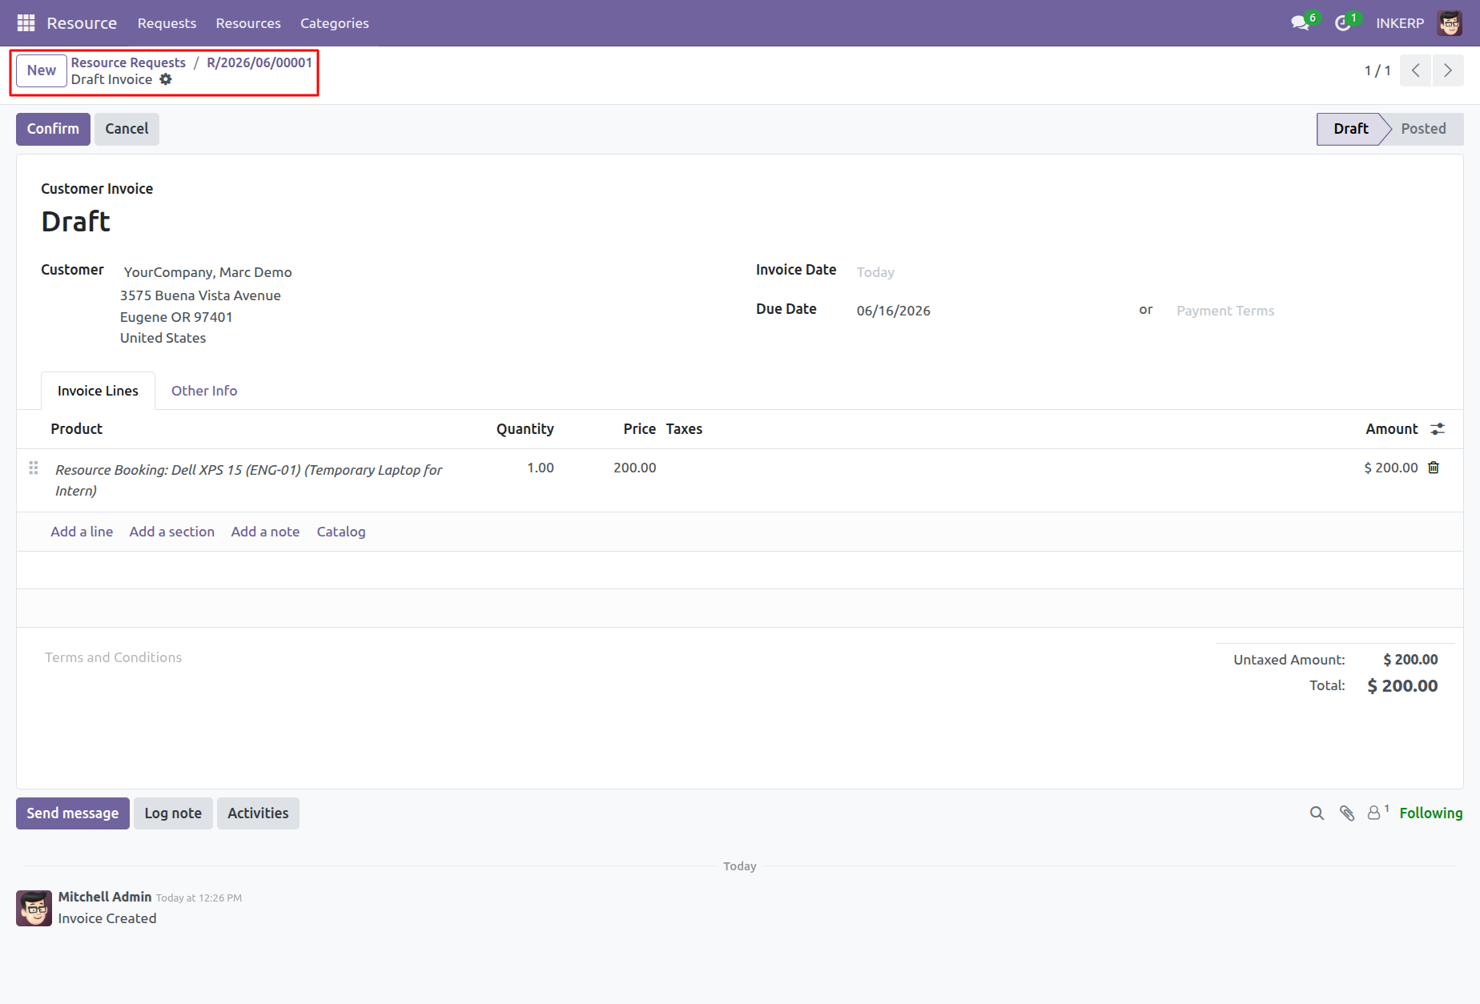The height and width of the screenshot is (1004, 1480).
Task: Open the conversations chat icon
Action: [1301, 23]
